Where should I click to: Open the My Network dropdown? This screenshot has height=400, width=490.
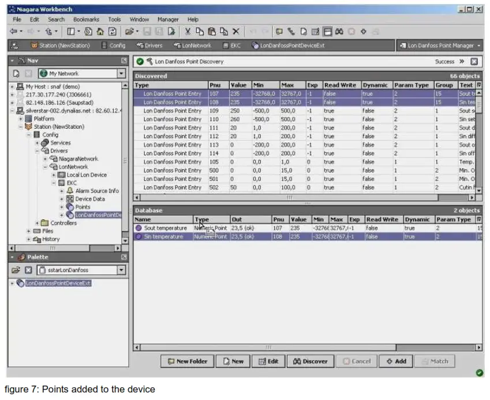pyautogui.click(x=121, y=73)
